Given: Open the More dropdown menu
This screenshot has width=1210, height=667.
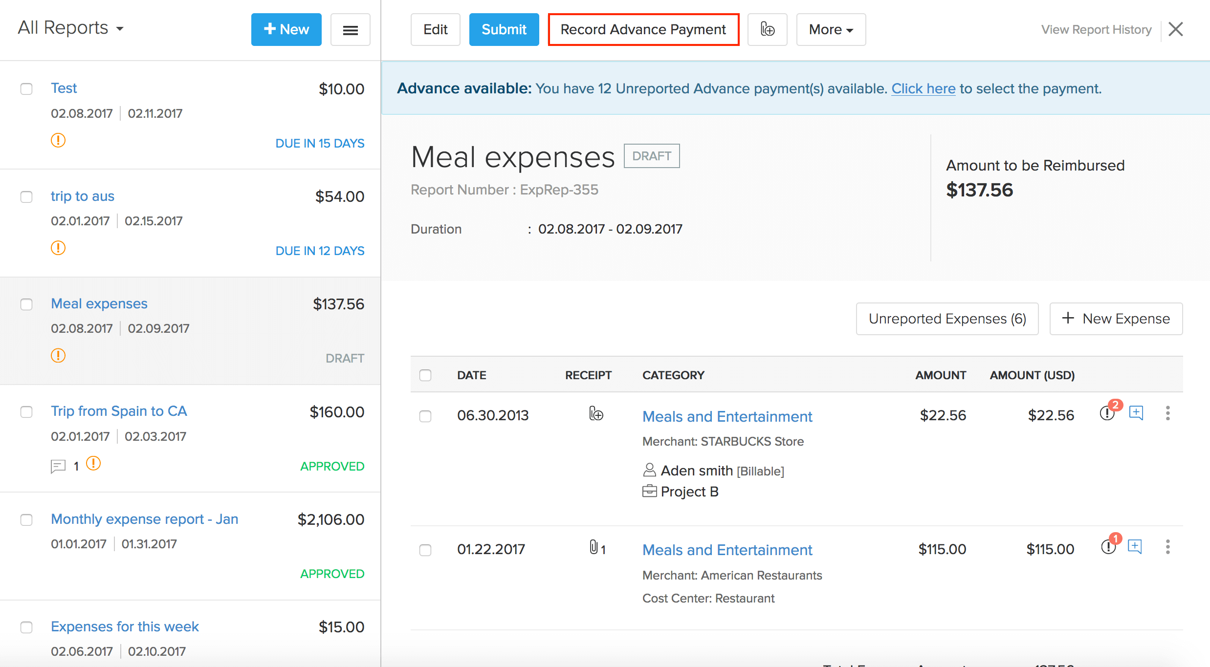Looking at the screenshot, I should pyautogui.click(x=831, y=29).
